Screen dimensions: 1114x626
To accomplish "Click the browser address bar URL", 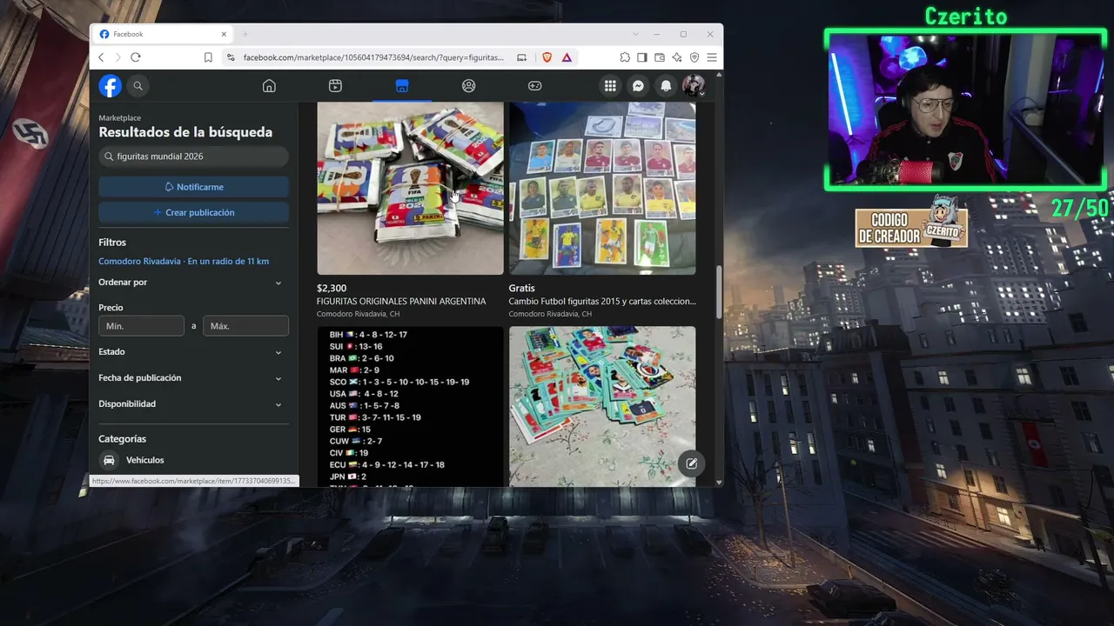I will coord(373,57).
